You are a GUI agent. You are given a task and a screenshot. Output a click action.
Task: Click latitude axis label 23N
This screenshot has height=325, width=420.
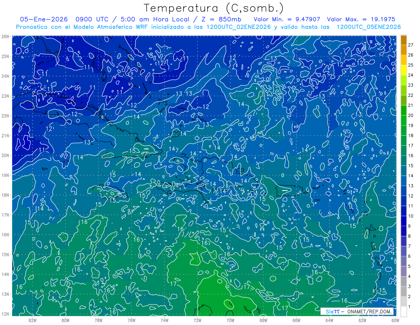click(x=5, y=96)
